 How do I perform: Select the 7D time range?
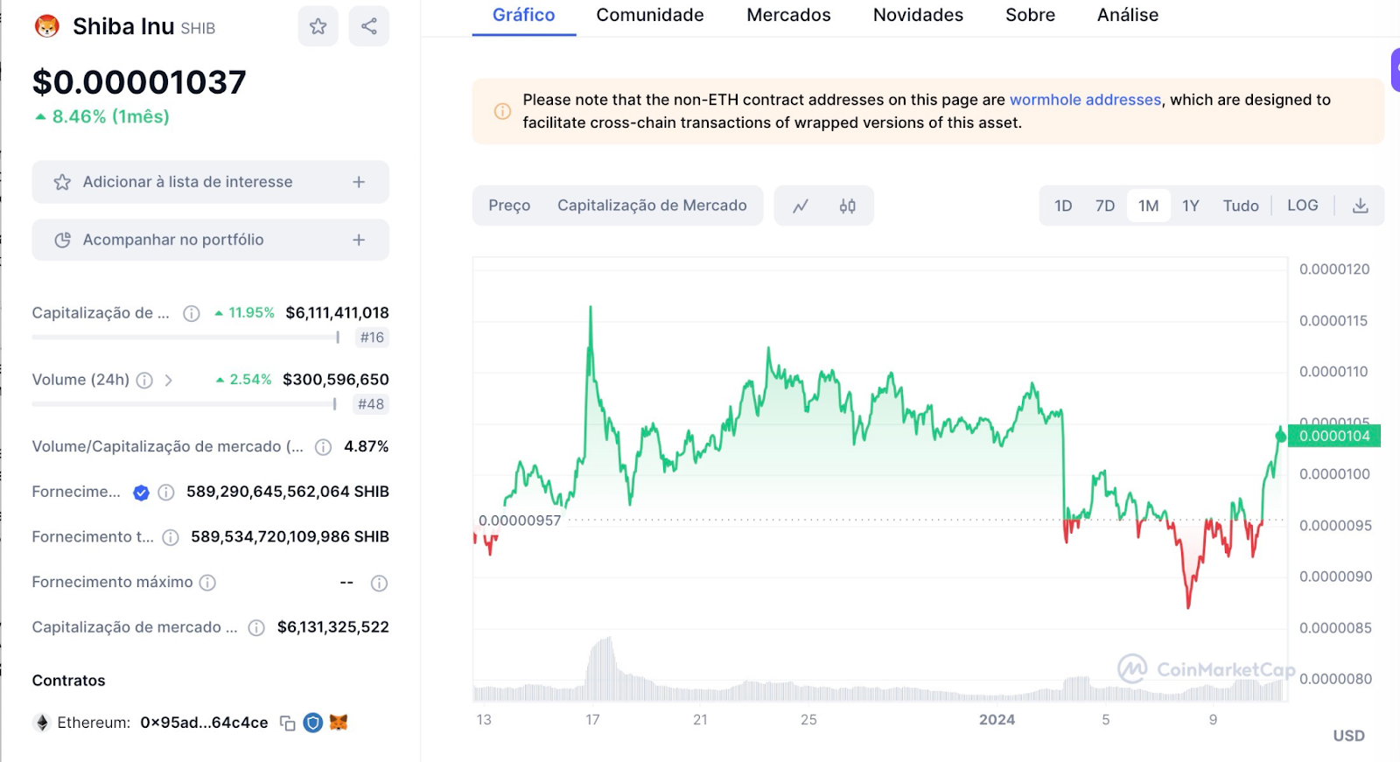click(x=1105, y=206)
